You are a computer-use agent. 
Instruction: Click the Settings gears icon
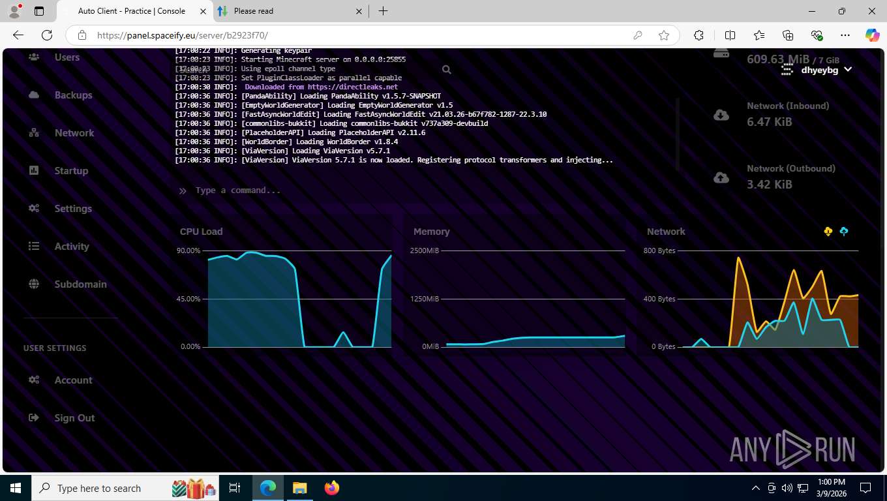click(34, 209)
